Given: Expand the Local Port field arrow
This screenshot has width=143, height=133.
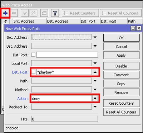Looking at the screenshot, I should [x=95, y=63].
